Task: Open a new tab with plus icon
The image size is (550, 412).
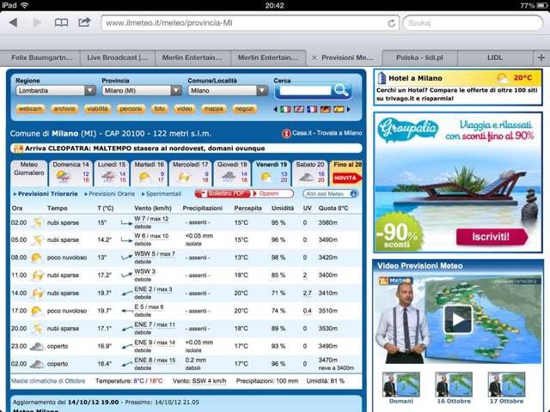Action: tap(541, 58)
